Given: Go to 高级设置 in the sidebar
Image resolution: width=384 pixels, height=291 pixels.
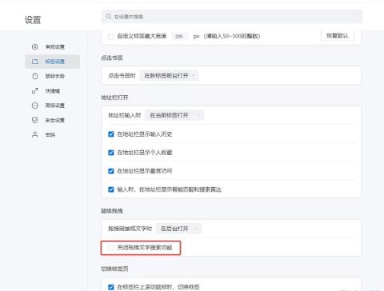Looking at the screenshot, I should pyautogui.click(x=55, y=106).
